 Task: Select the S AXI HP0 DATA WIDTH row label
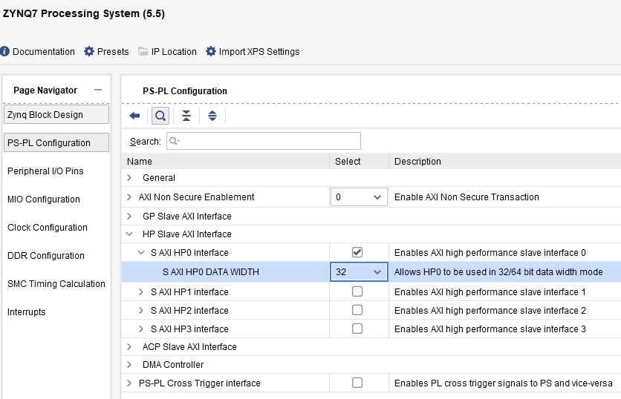coord(211,272)
